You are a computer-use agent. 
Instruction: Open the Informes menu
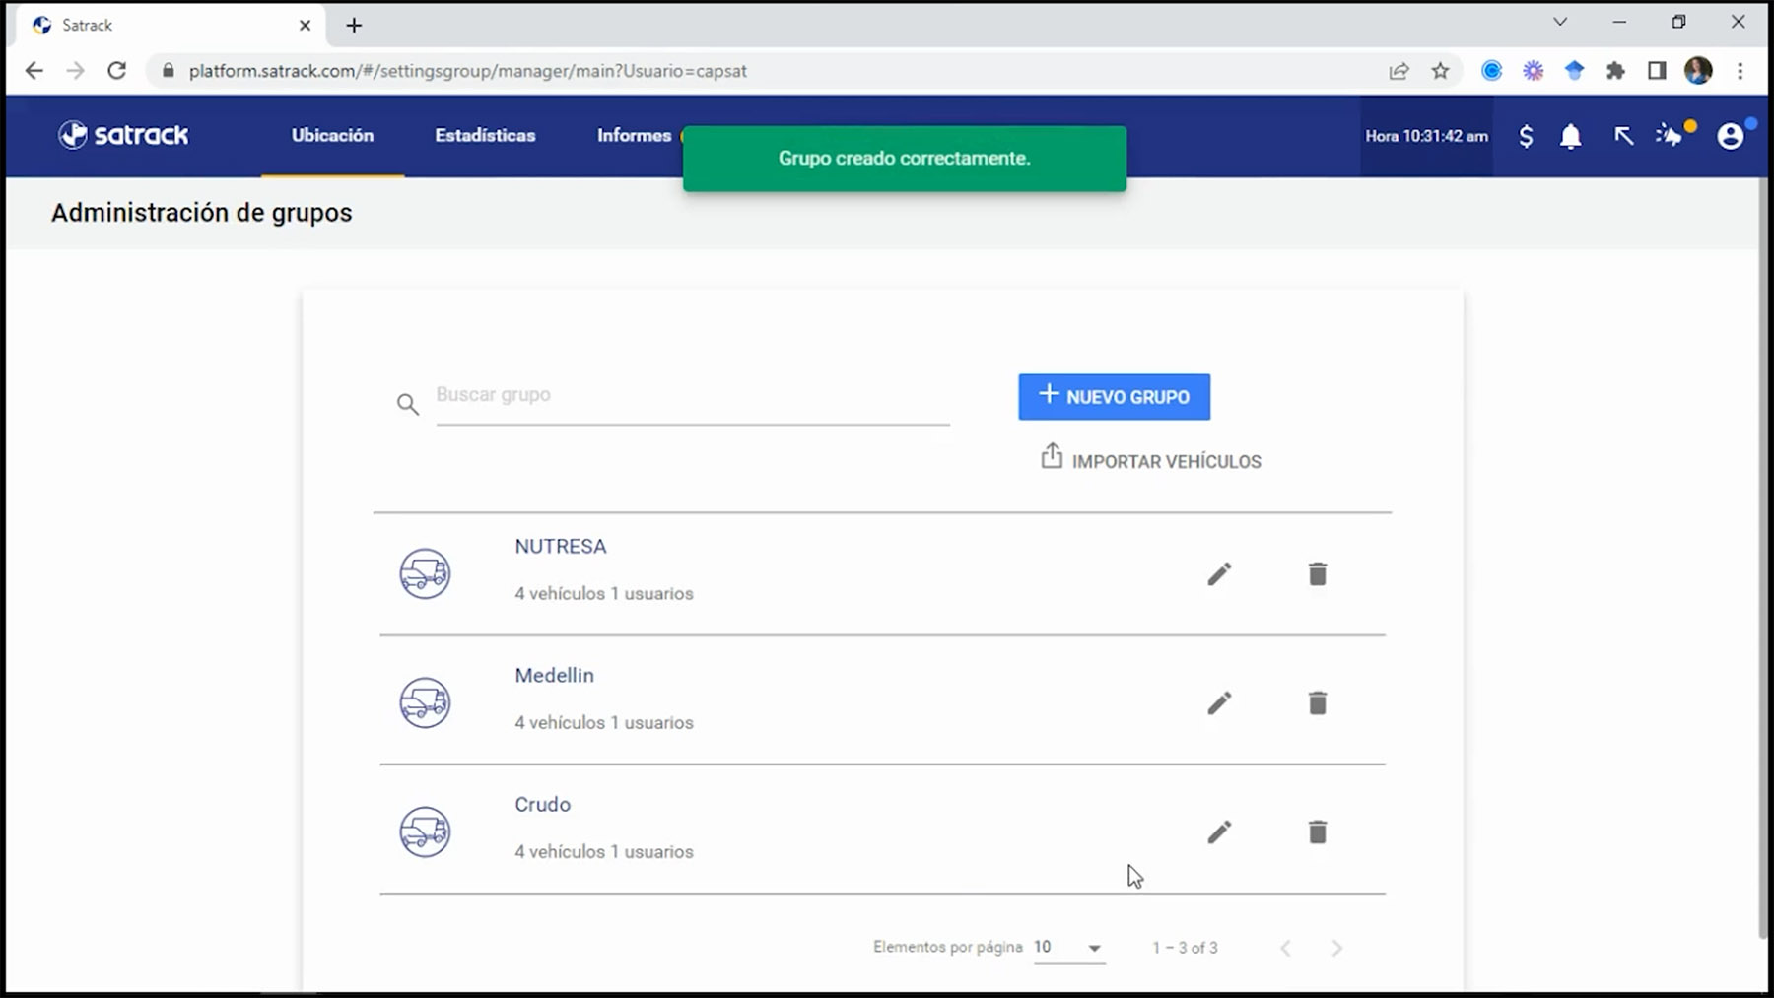[633, 136]
